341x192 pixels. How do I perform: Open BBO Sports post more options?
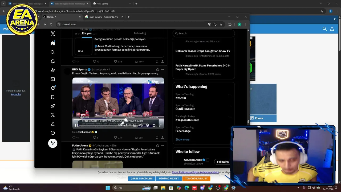point(163,70)
